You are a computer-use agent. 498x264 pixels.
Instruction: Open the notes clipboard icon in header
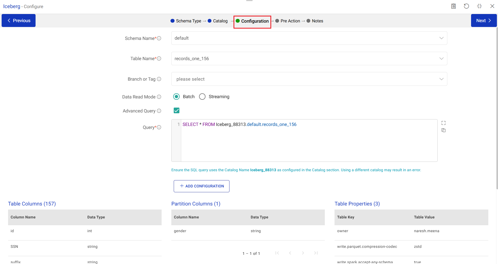tap(454, 6)
